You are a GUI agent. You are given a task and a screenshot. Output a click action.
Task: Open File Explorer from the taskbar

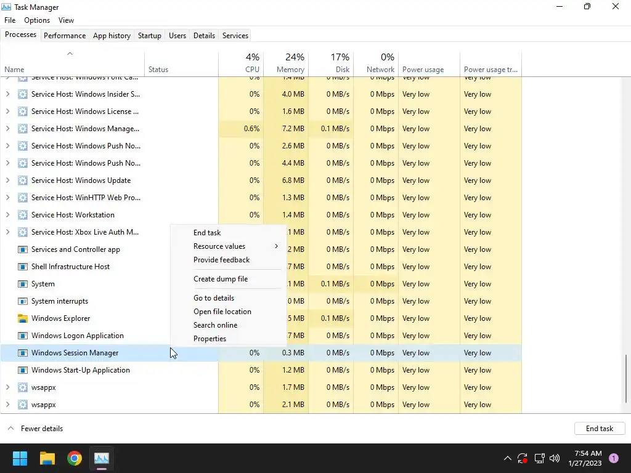(47, 458)
